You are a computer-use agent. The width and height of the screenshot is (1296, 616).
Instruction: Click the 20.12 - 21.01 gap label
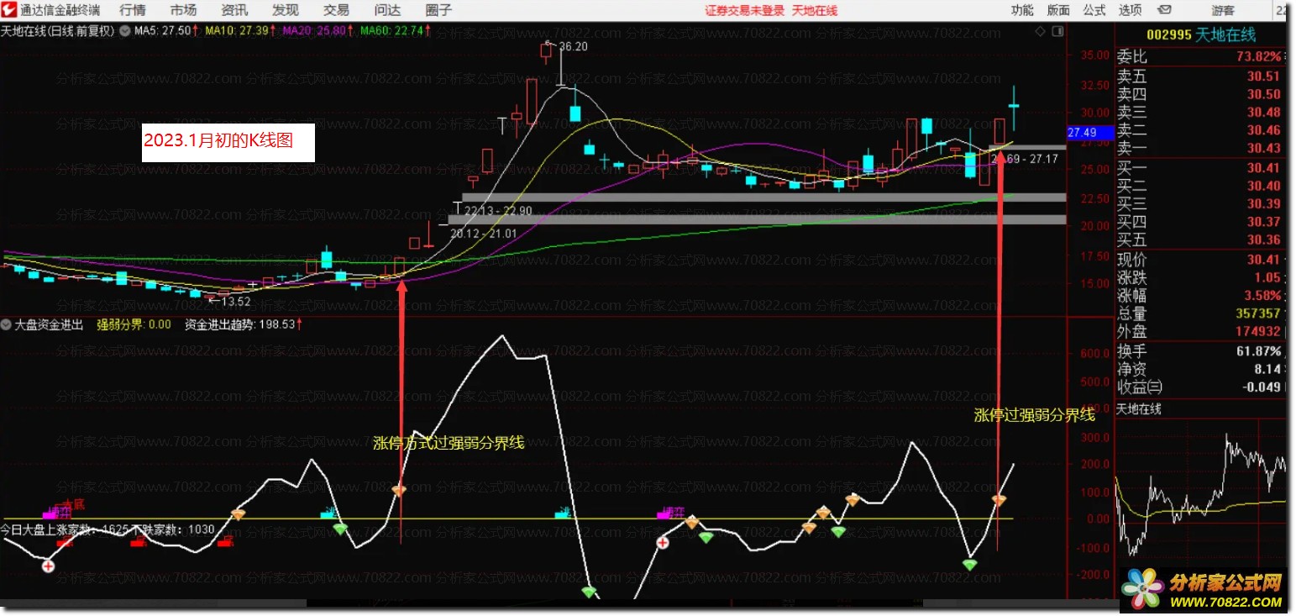[x=485, y=233]
